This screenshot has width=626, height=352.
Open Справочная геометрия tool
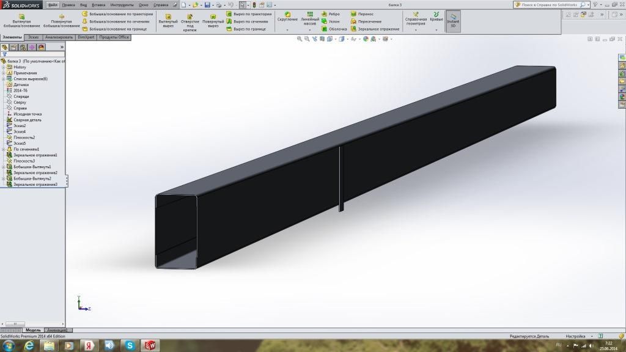pyautogui.click(x=416, y=19)
